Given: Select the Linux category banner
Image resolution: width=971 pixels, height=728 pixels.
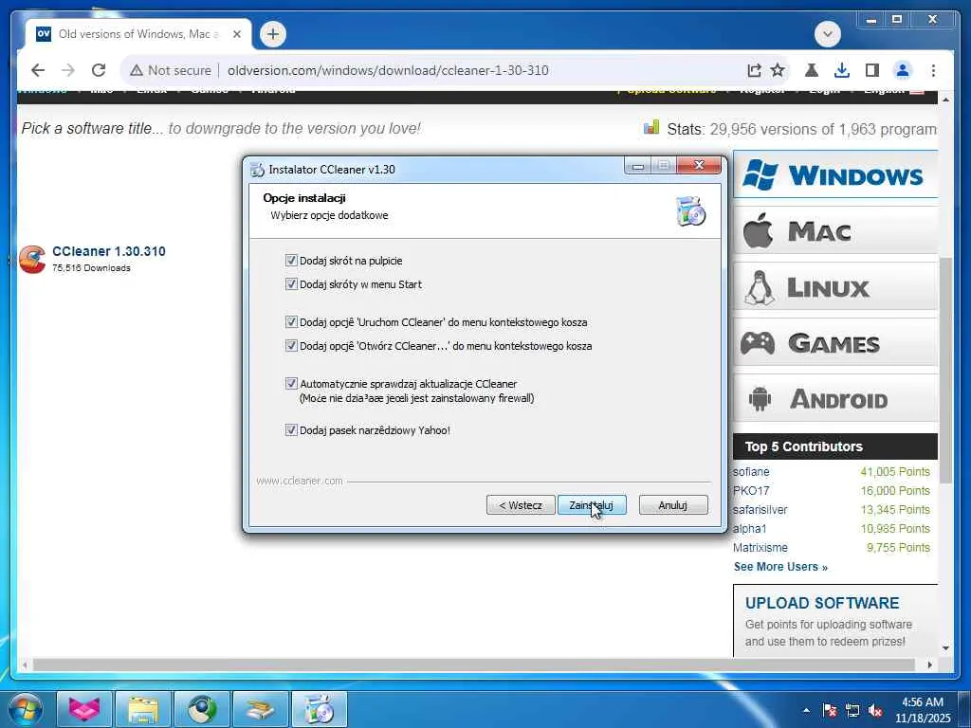Looking at the screenshot, I should 834,286.
